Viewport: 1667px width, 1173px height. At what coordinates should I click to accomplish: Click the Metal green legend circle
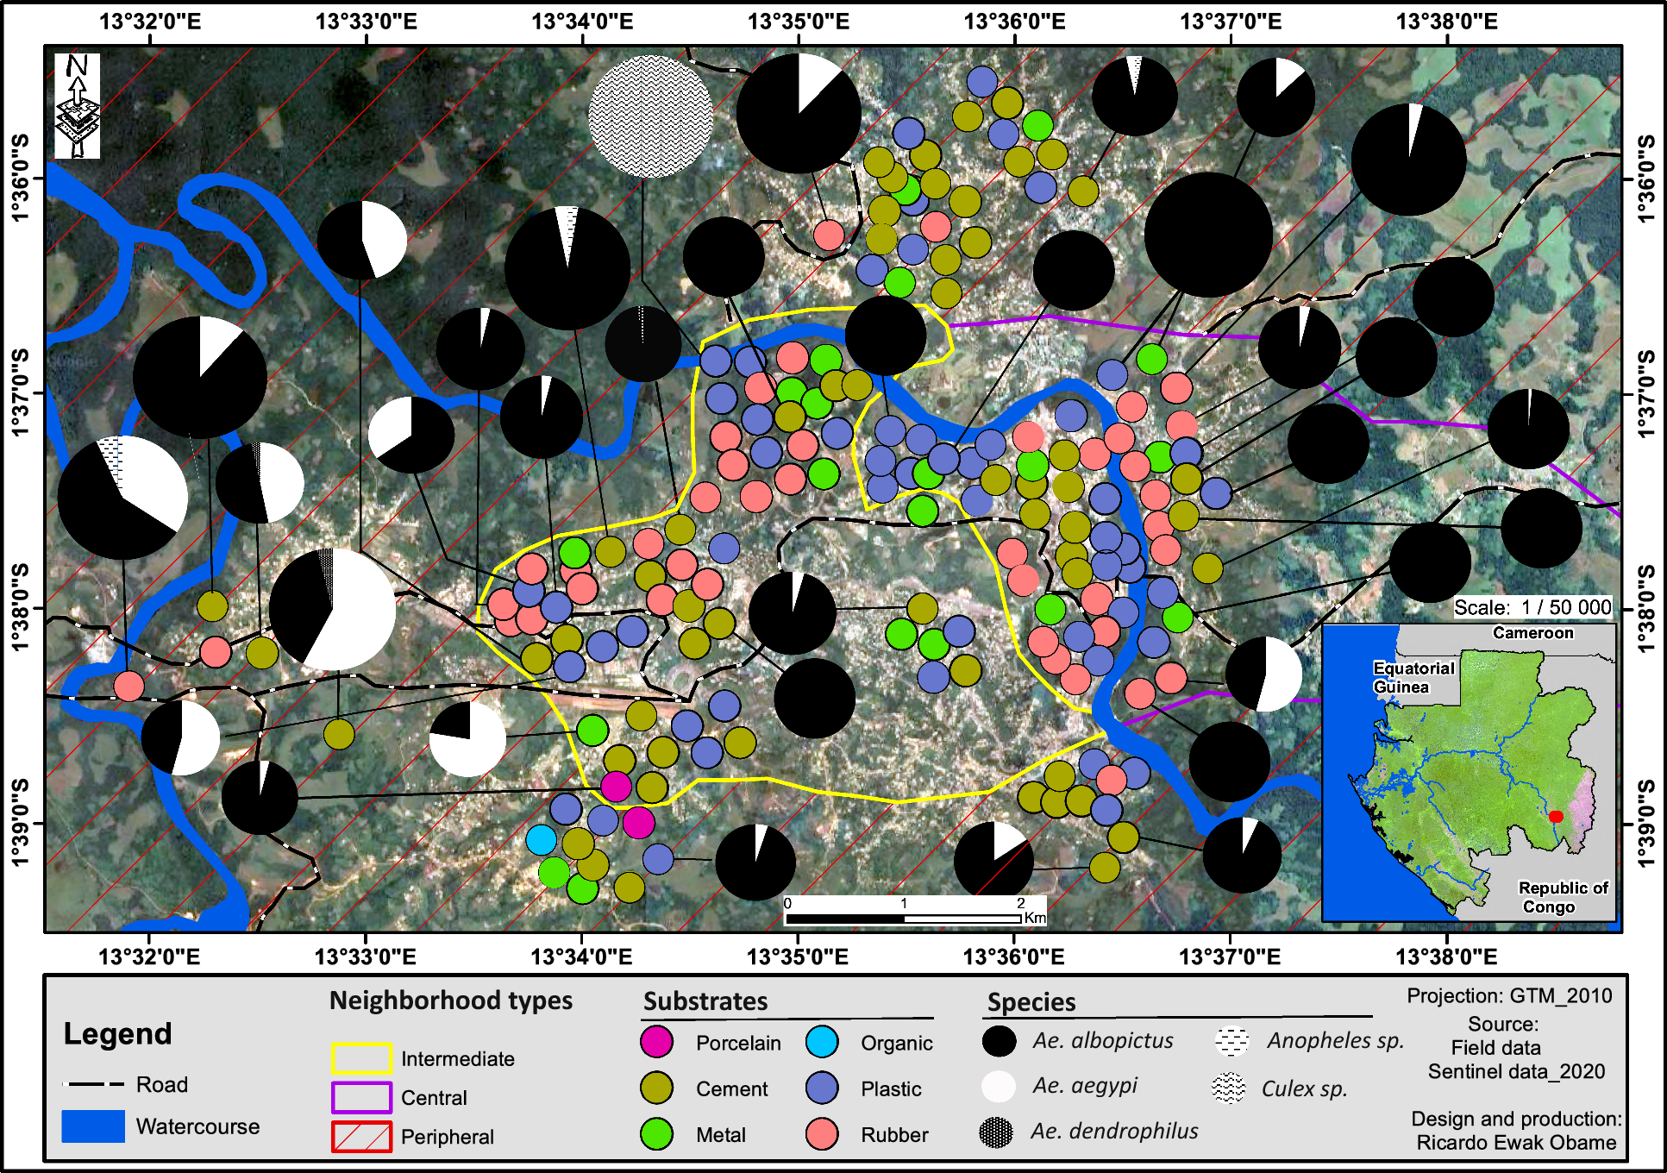tap(656, 1134)
